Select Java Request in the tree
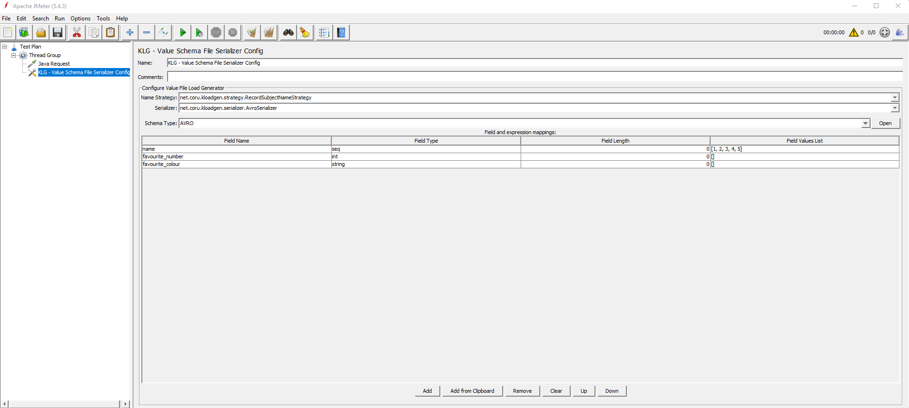909x408 pixels. point(54,64)
